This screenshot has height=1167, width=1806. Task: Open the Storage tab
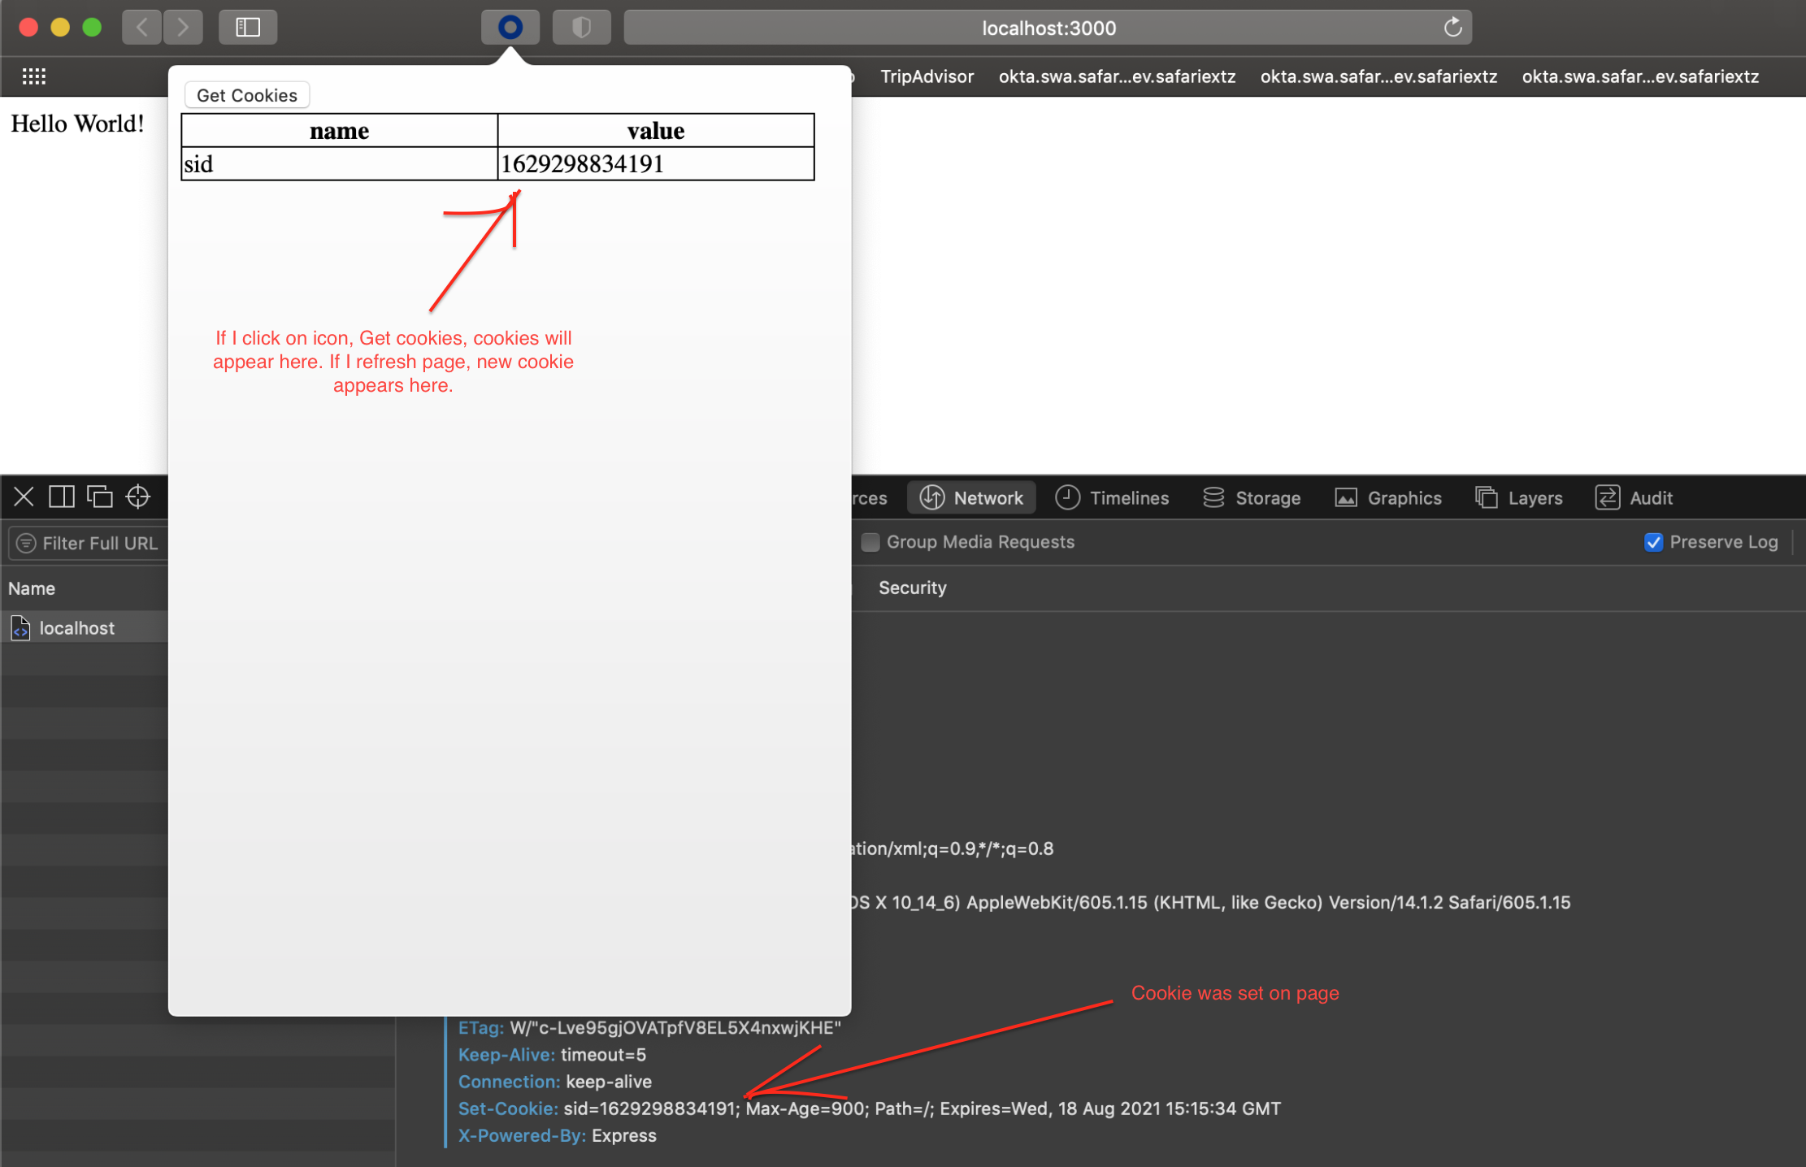pos(1252,498)
